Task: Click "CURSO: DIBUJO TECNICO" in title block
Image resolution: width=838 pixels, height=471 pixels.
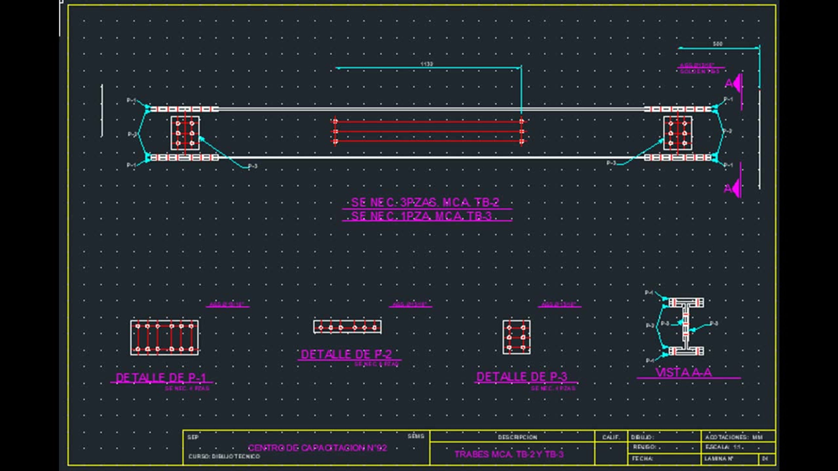Action: point(224,456)
